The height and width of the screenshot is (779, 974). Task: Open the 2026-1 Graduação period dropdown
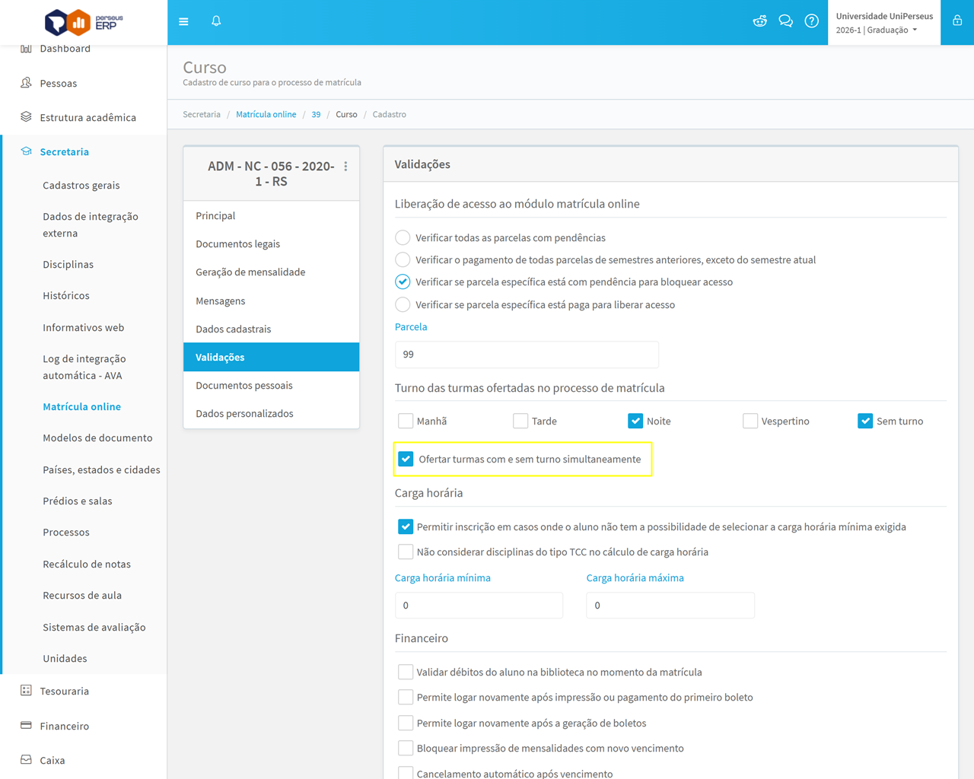(x=877, y=30)
